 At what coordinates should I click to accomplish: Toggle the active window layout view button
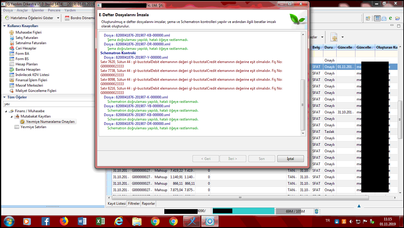pyautogui.click(x=377, y=18)
